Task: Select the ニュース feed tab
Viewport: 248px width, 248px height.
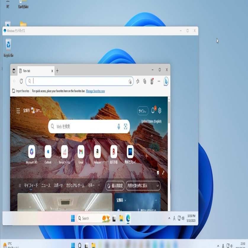Action: coord(45,185)
